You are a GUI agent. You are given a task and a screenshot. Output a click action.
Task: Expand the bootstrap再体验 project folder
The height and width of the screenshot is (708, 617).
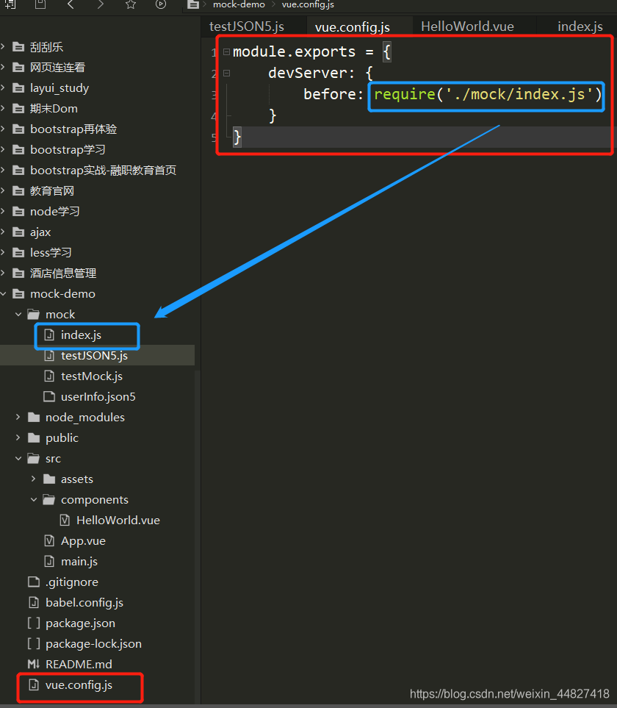tap(3, 129)
